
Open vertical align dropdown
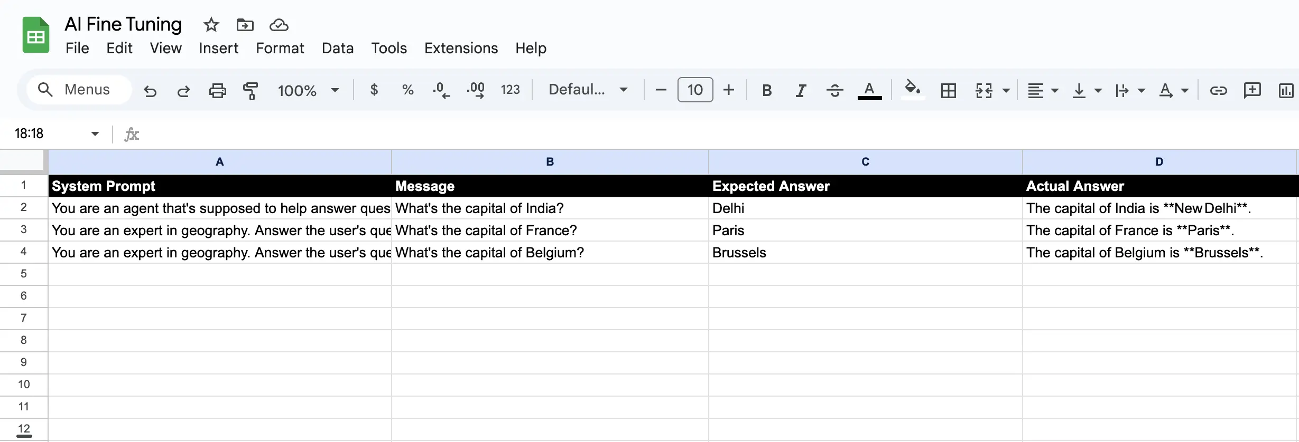[1087, 91]
